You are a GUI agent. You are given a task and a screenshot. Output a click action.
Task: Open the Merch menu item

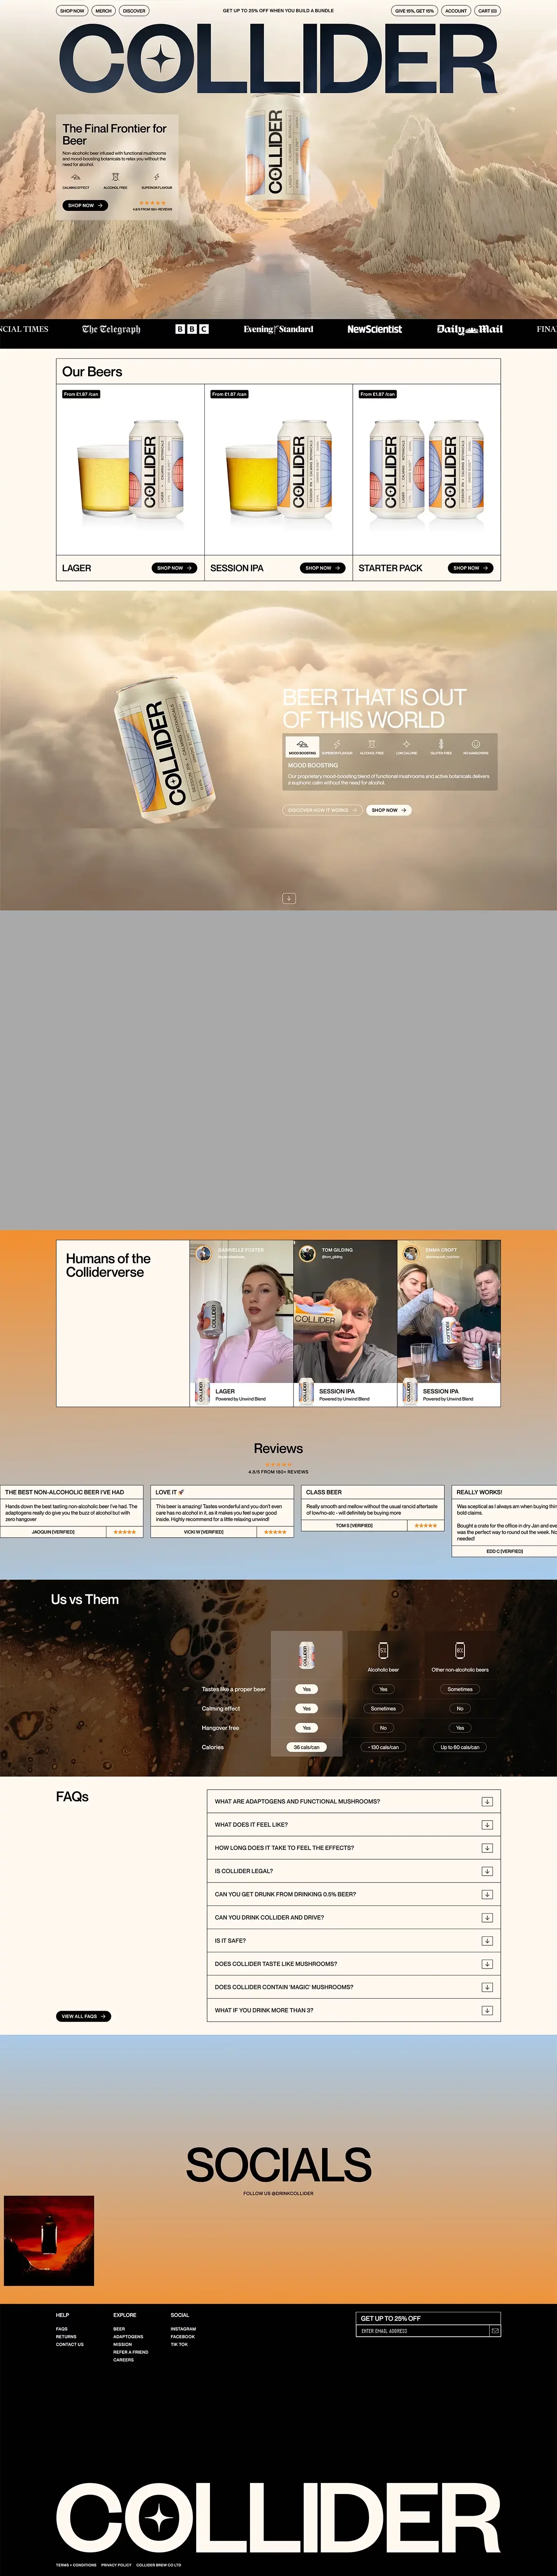(x=103, y=11)
